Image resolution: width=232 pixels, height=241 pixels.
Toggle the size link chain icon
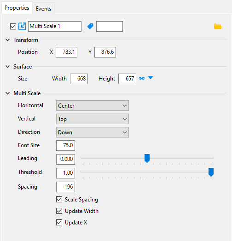[x=141, y=78]
